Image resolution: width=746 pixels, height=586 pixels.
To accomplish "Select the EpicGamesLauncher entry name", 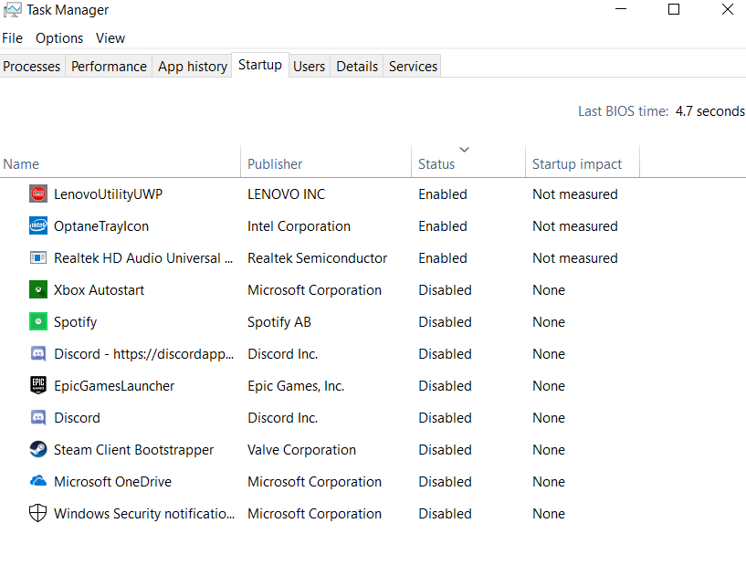I will (x=114, y=386).
